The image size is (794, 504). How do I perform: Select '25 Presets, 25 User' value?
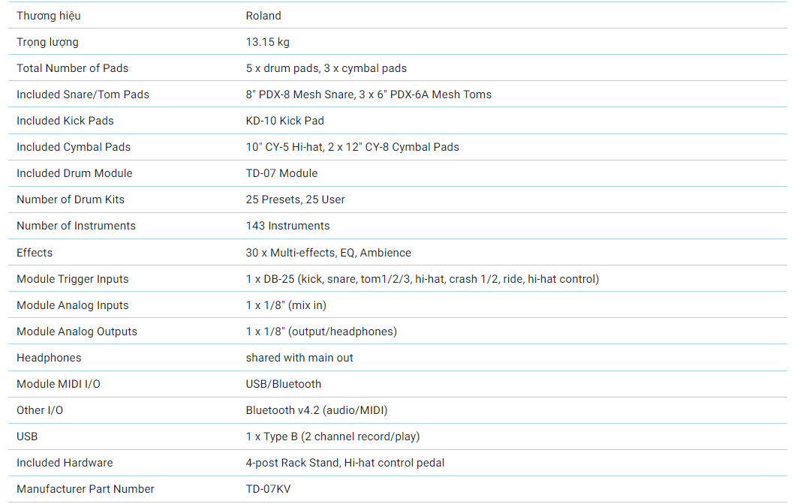[x=295, y=200]
